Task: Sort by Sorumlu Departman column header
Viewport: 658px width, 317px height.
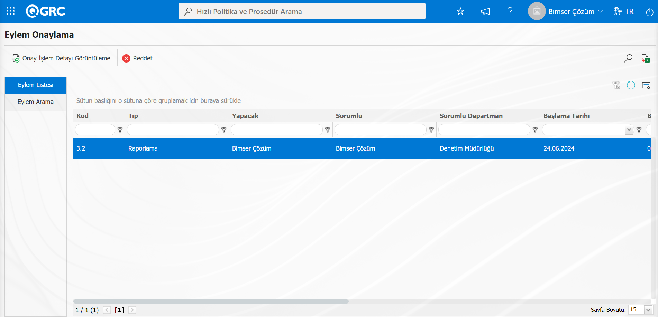Action: 471,116
